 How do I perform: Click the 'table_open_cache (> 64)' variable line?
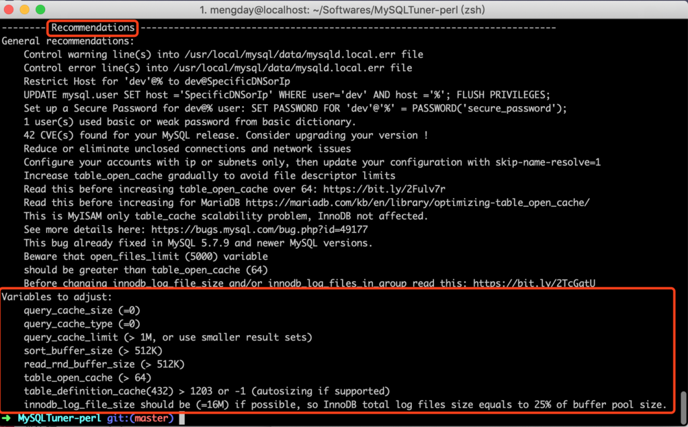[x=87, y=378]
